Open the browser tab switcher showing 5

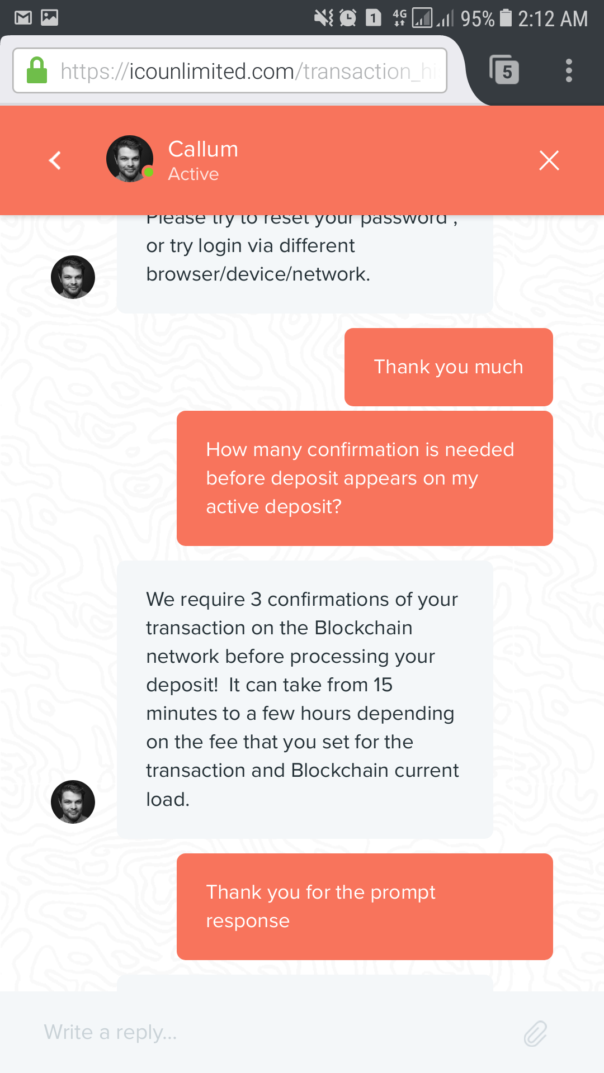(504, 70)
